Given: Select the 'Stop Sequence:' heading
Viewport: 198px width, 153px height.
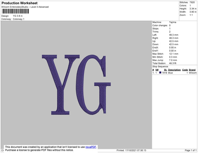Looking at the screenshot, I should coord(160,67).
